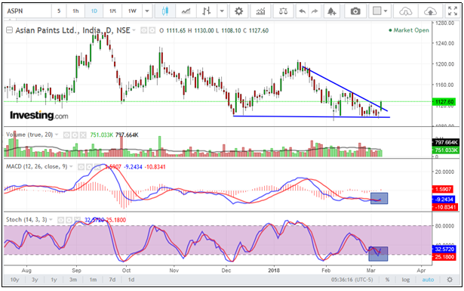Remove the Volume indicator
Image resolution: width=464 pixels, height=291 pixels.
tap(83, 135)
